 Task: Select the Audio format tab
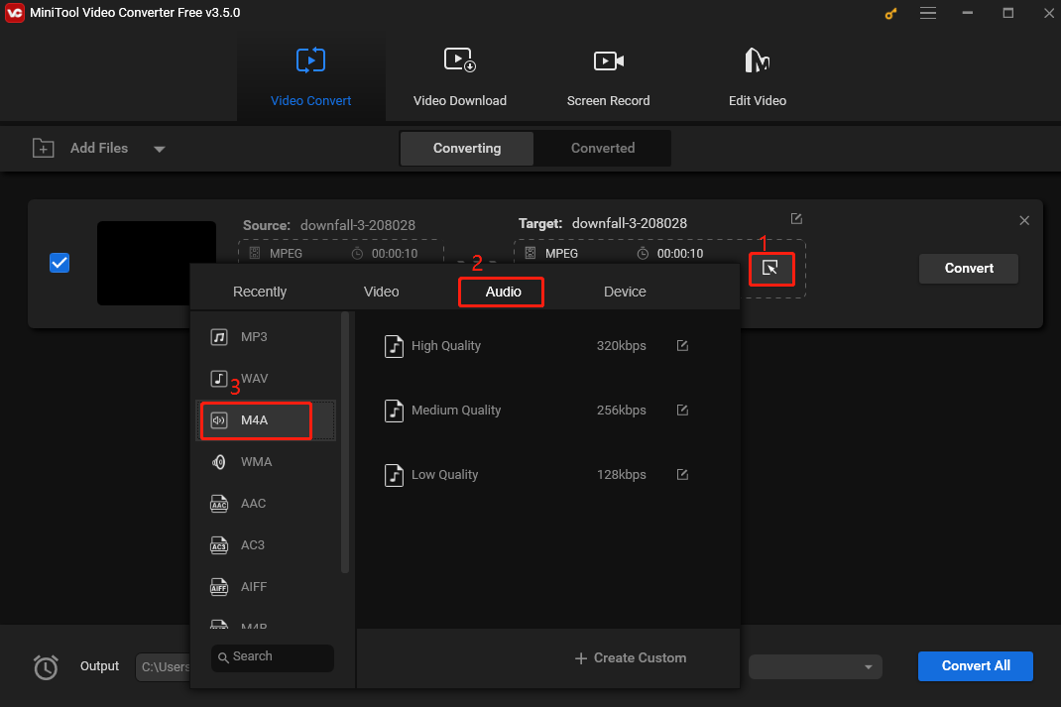coord(503,292)
